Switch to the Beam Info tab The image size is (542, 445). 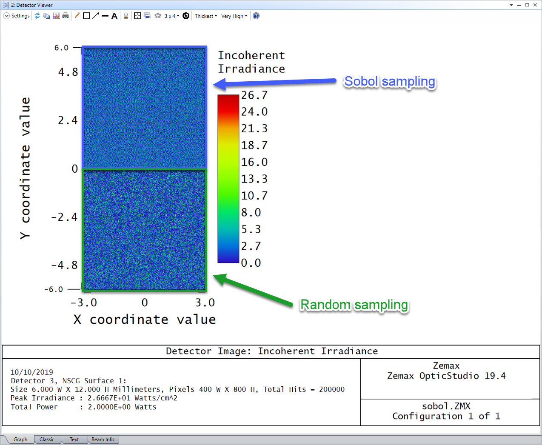coord(103,439)
